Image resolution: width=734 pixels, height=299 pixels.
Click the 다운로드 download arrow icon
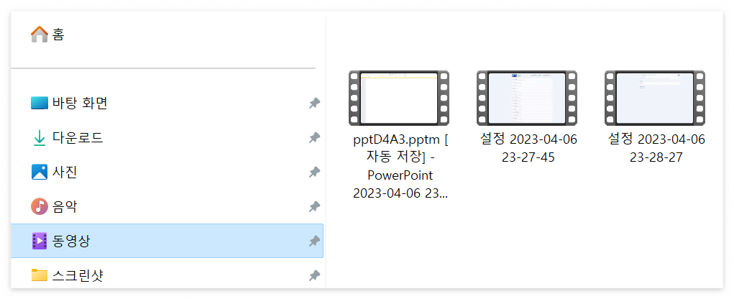click(40, 137)
